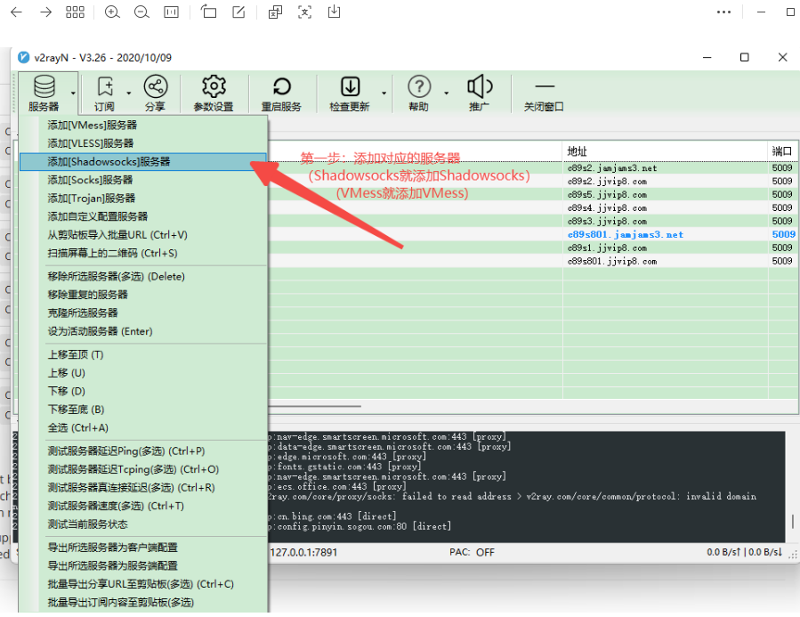Choose 测试服务器延迟Ping(多选) (Ctrl+P)
The height and width of the screenshot is (617, 800).
143,451
